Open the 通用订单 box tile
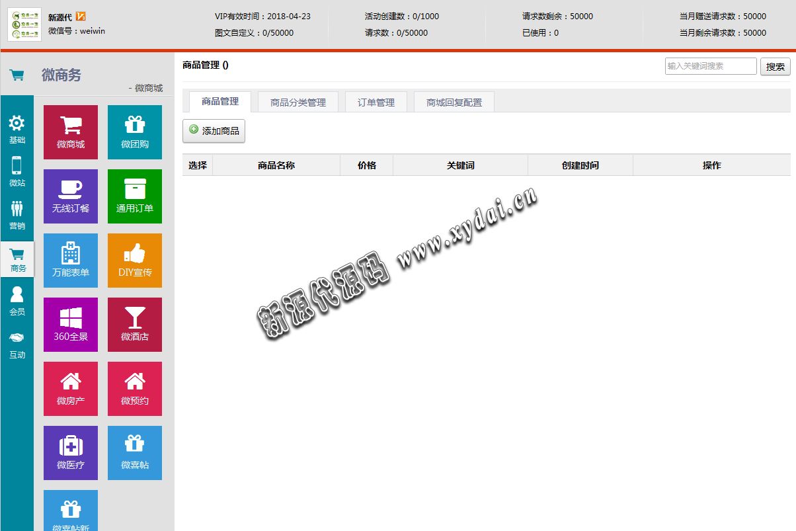Screen dimensions: 796x531 pyautogui.click(x=135, y=196)
